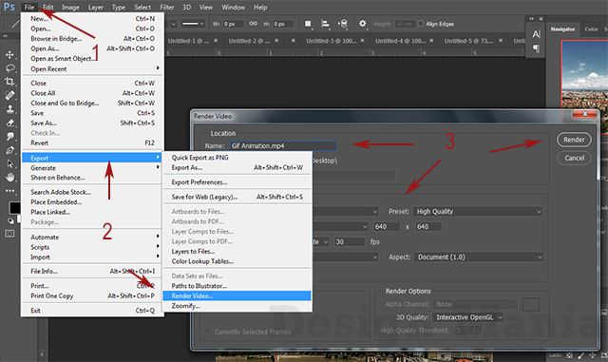Toggle the Align Edges checkbox

coord(421,24)
